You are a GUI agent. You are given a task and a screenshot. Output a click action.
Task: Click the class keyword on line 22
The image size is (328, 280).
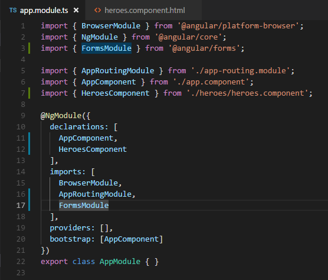[84, 262]
